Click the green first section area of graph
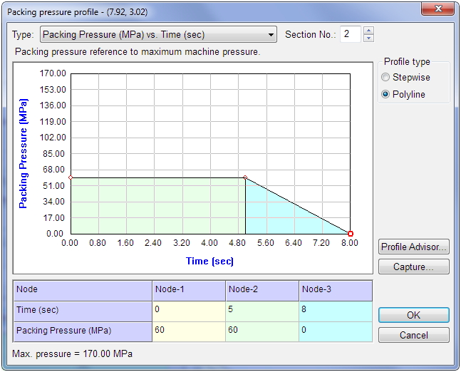461x372 pixels. (158, 206)
